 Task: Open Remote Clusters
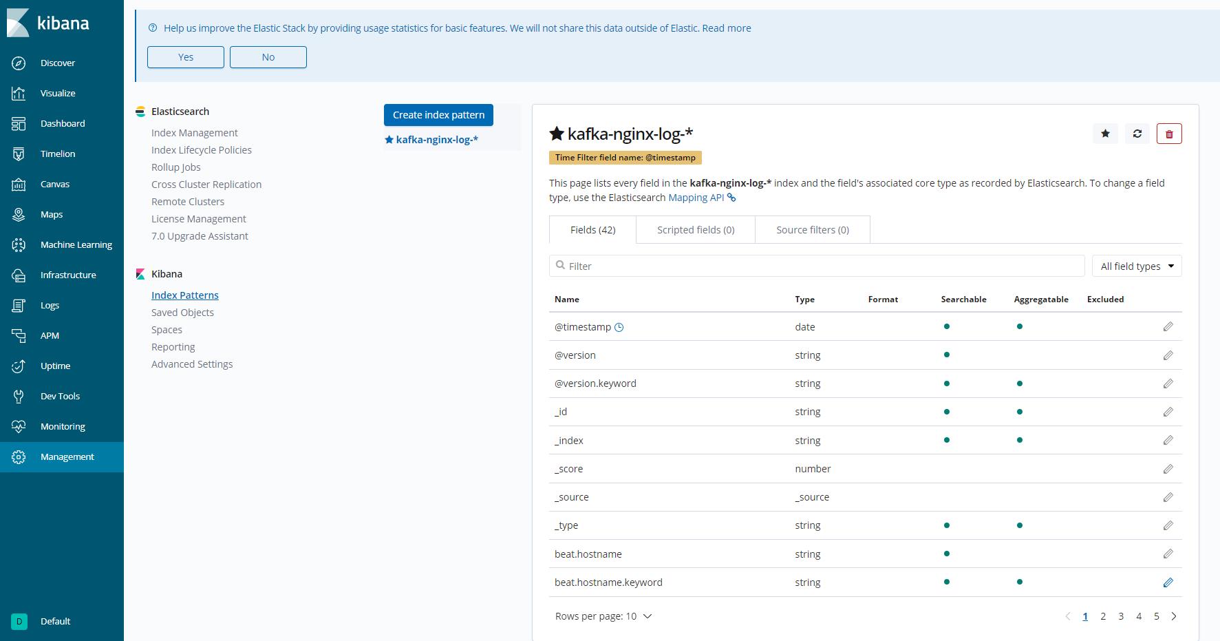pos(188,202)
